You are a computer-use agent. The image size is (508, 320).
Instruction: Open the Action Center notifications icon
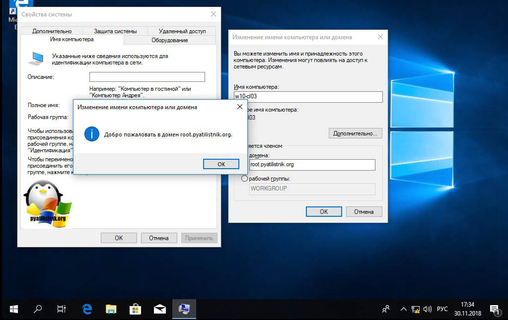[494, 309]
